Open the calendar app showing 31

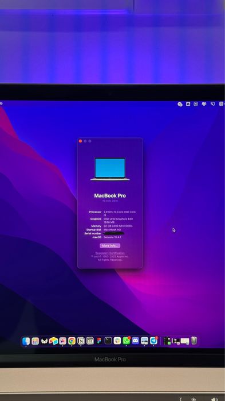click(x=90, y=341)
